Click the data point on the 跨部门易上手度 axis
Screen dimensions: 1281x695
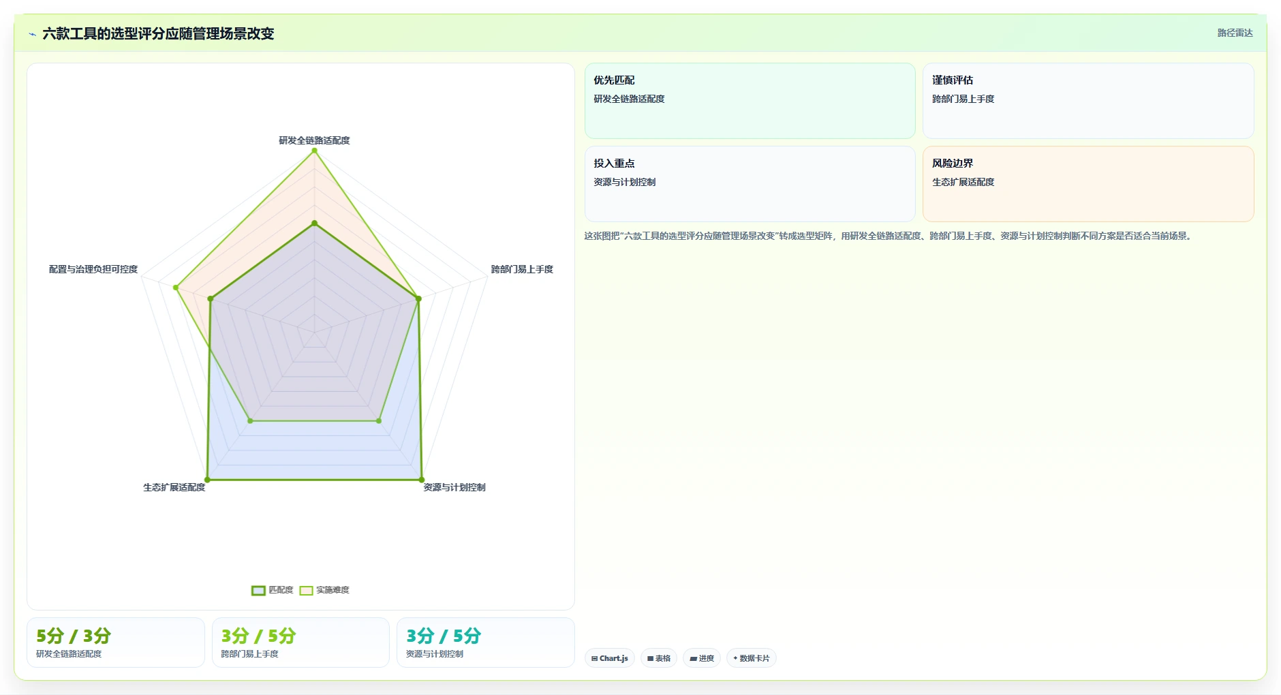coord(418,298)
